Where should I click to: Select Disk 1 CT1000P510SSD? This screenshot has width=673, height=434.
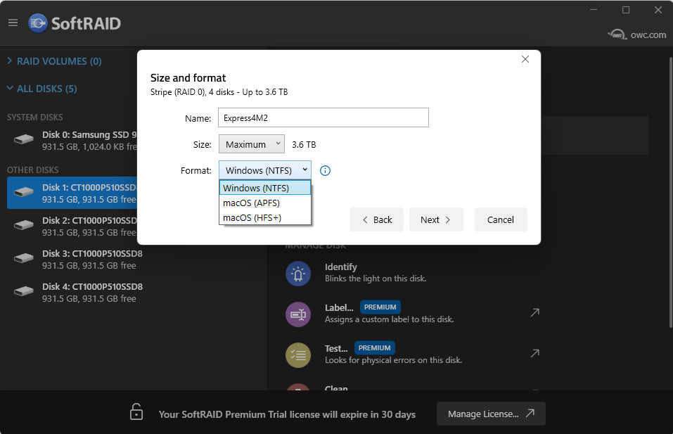[72, 193]
